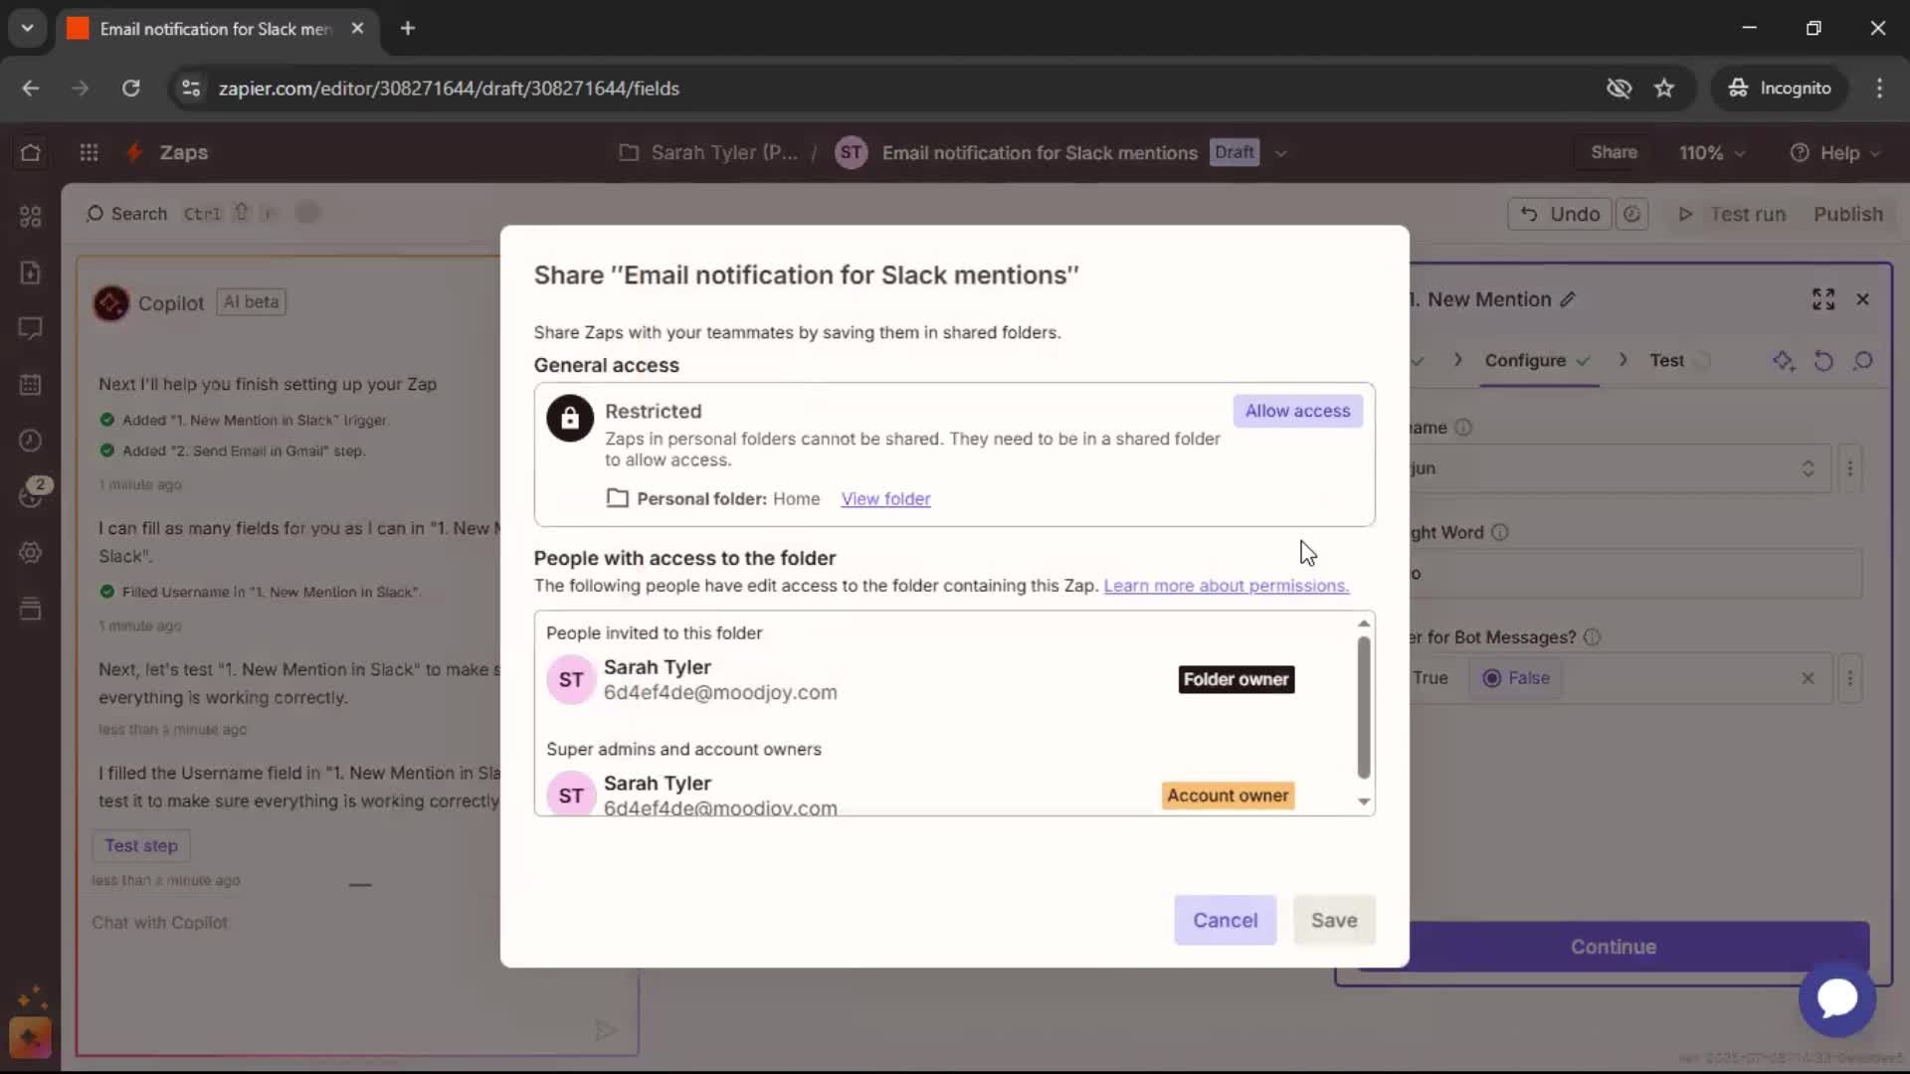Click the restricted lock icon
The width and height of the screenshot is (1910, 1074).
point(570,419)
